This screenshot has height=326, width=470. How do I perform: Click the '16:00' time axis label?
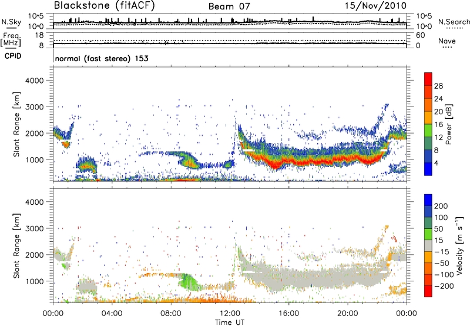(x=288, y=314)
